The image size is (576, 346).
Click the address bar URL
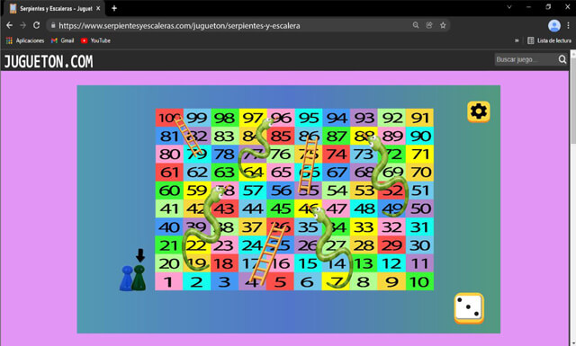(179, 26)
